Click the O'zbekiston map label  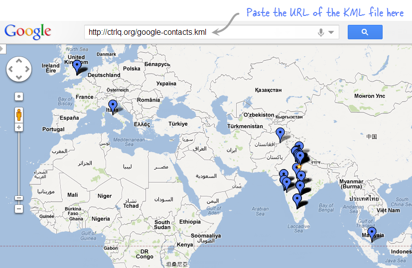[x=259, y=114]
